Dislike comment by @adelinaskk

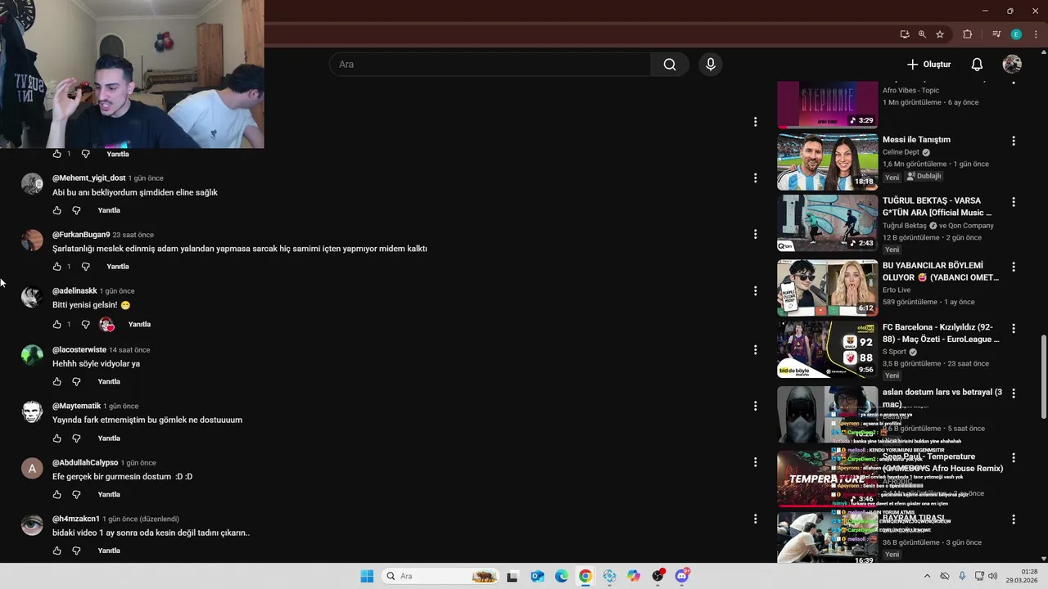pyautogui.click(x=85, y=325)
